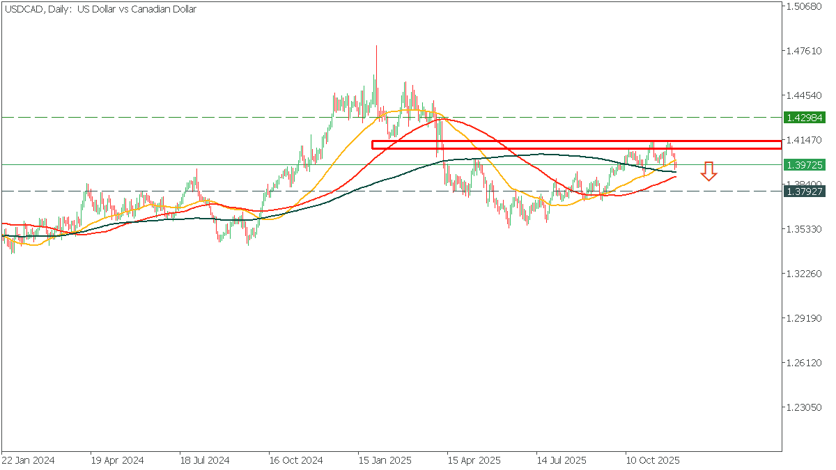Viewport: 836px width, 470px height.
Task: Click the 1.23050 price axis label
Action: (x=803, y=407)
